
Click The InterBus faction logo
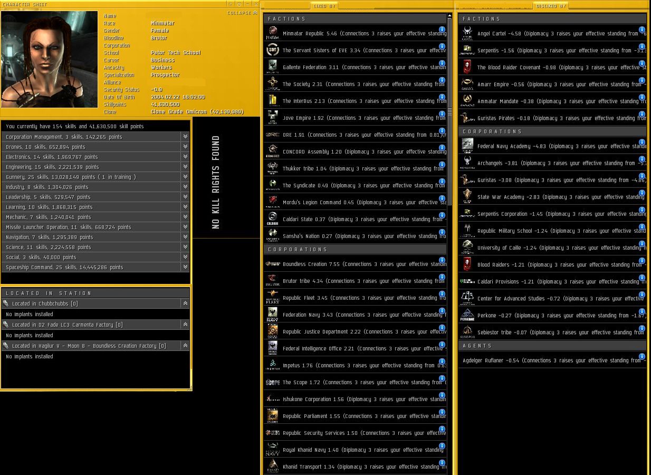pyautogui.click(x=272, y=101)
